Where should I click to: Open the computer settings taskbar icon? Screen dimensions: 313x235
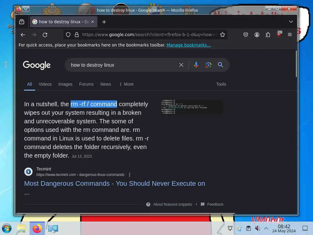53,228
